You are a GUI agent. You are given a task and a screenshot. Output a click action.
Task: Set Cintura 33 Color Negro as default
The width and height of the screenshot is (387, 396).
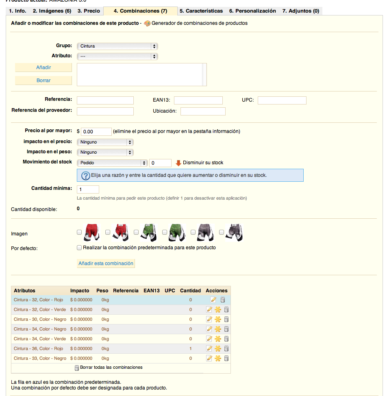click(218, 358)
